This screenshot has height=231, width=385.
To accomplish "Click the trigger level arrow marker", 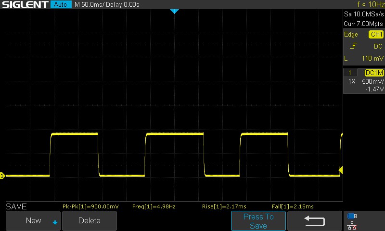I will (341, 170).
